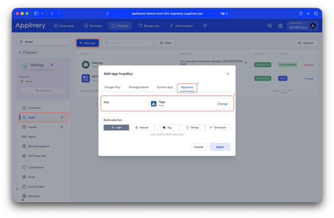Enable Git branch build selection
Image resolution: width=334 pixels, height=218 pixels.
tap(218, 127)
